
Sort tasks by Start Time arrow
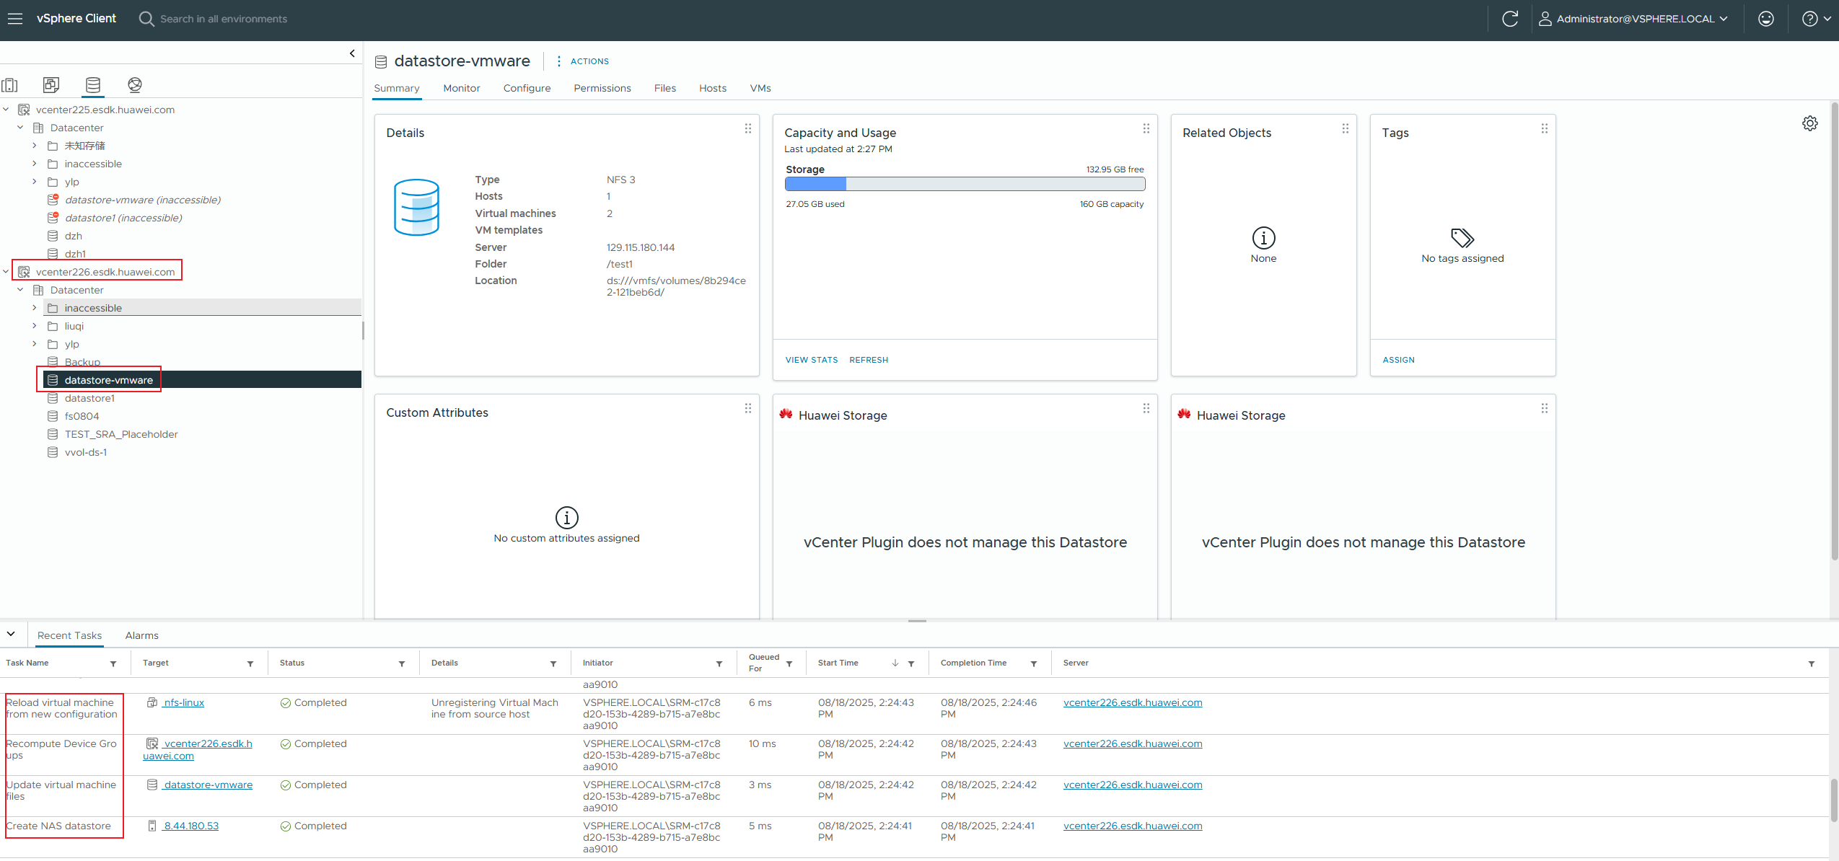coord(895,663)
